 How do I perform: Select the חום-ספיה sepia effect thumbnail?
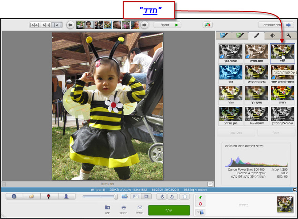(x=257, y=51)
